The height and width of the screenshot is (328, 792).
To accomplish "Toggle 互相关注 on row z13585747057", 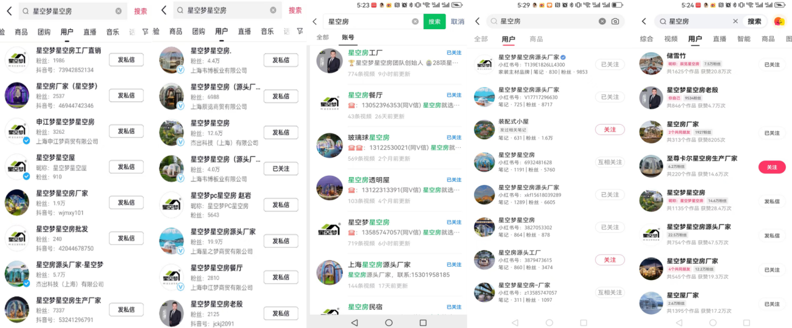I will click(x=609, y=292).
